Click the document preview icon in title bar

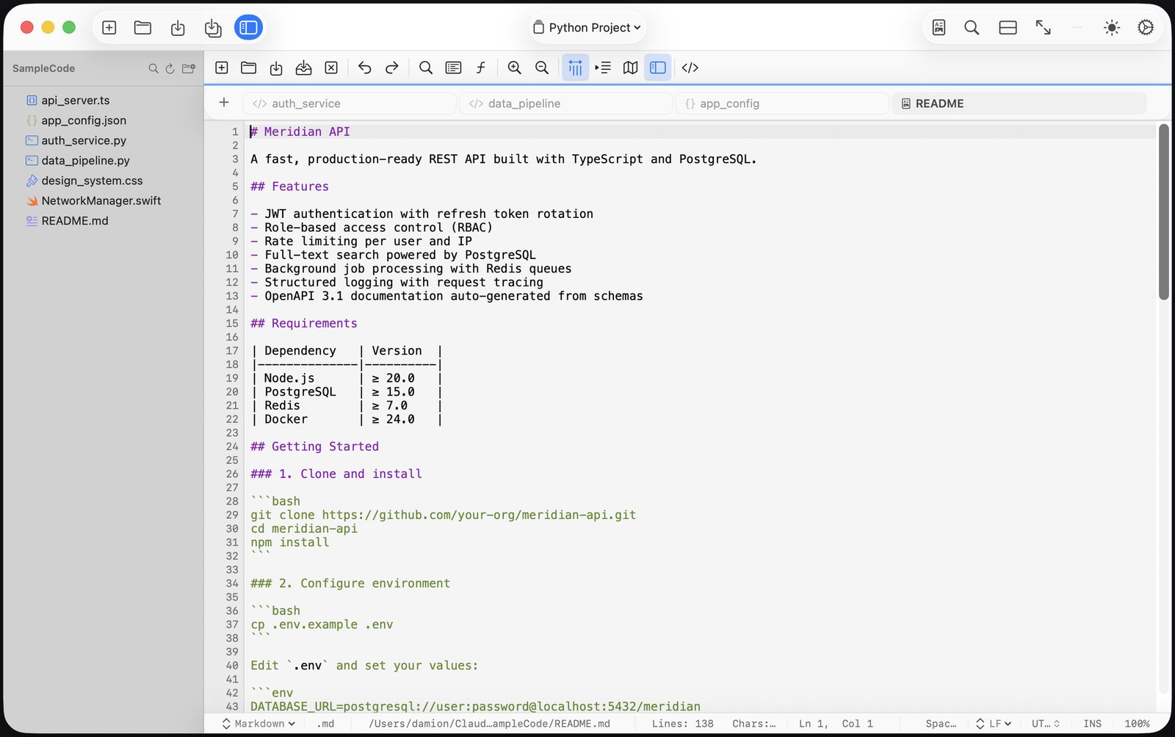(x=939, y=28)
